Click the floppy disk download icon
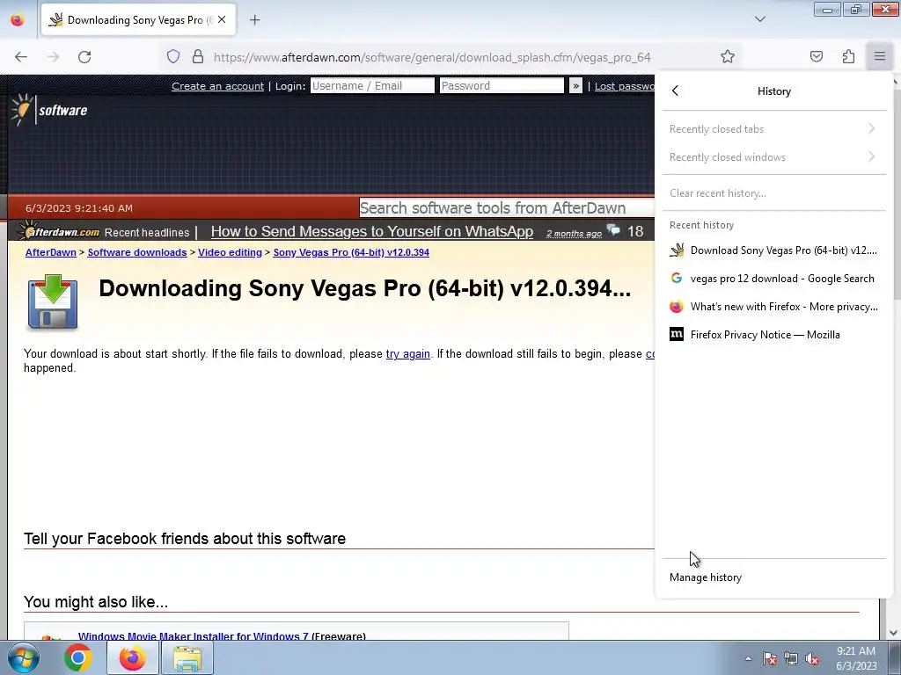Viewport: 901px width, 675px height. pyautogui.click(x=52, y=302)
